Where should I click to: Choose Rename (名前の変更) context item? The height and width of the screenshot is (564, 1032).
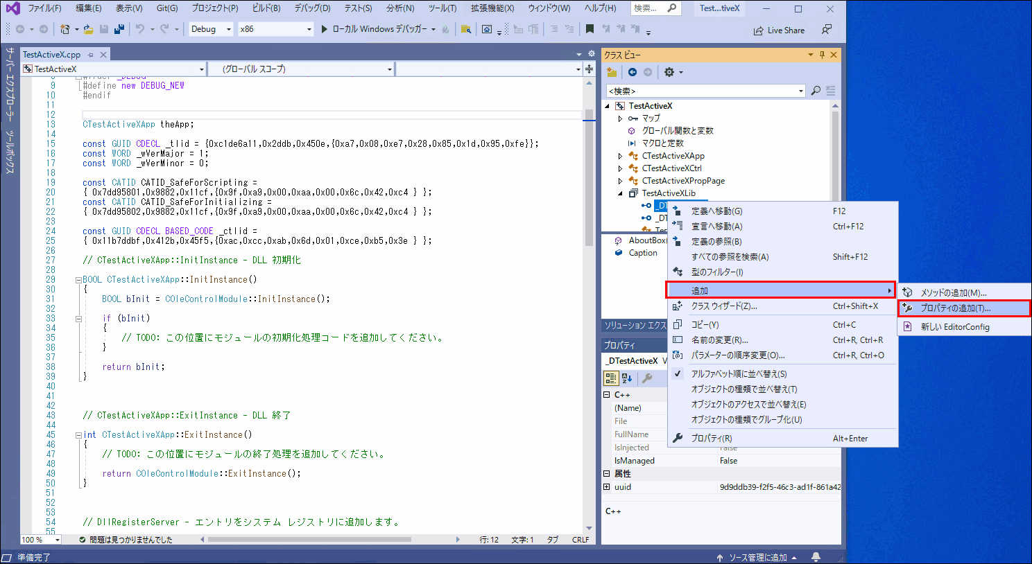(x=782, y=340)
